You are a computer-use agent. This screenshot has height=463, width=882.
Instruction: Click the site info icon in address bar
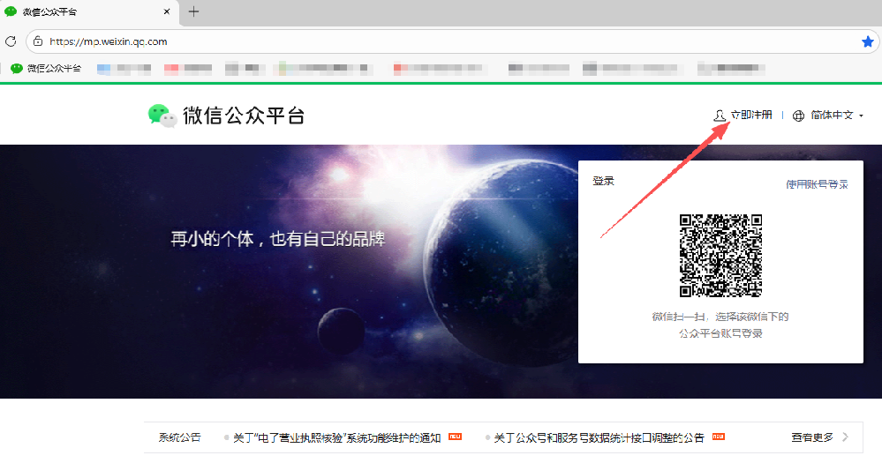click(x=37, y=41)
